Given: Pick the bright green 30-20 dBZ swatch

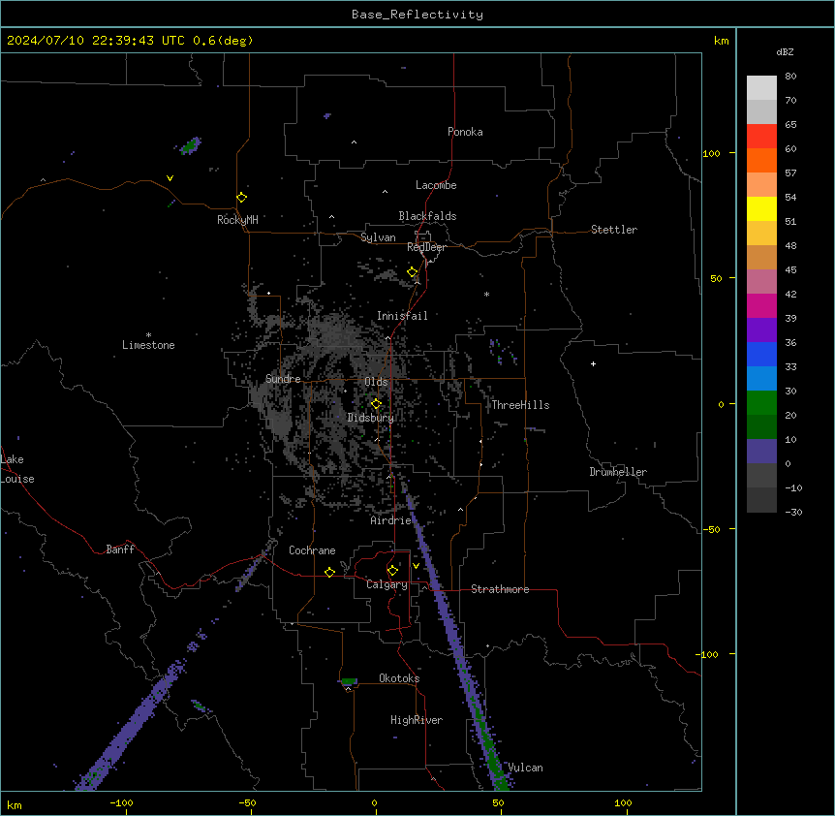Looking at the screenshot, I should pyautogui.click(x=761, y=403).
